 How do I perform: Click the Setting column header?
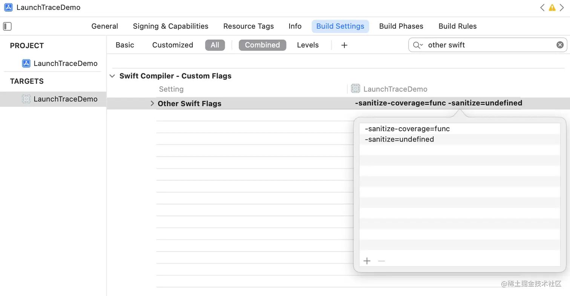pos(171,89)
